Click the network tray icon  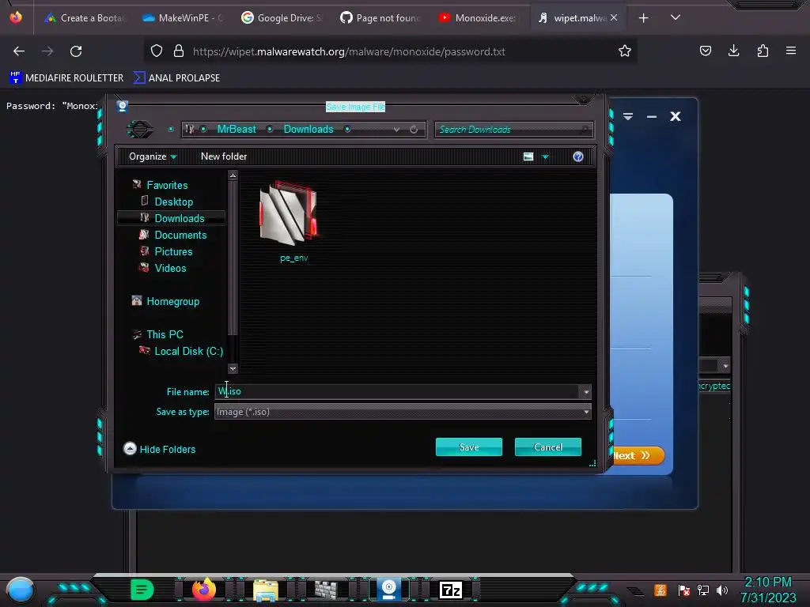click(x=703, y=590)
